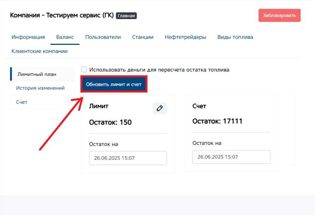Click the Счет card date field
315x215 pixels.
click(231, 157)
